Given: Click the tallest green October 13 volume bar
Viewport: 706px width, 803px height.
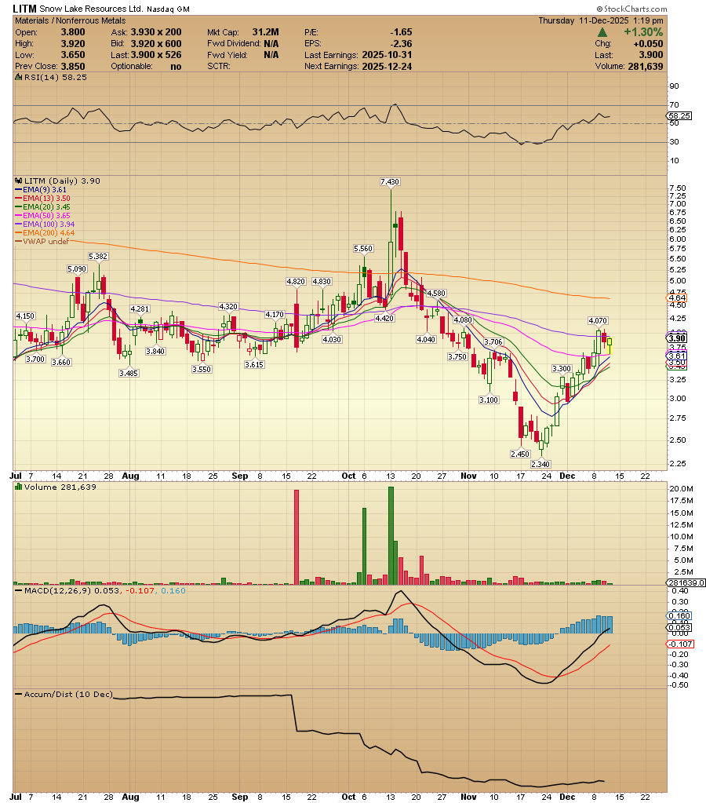Looking at the screenshot, I should (391, 535).
